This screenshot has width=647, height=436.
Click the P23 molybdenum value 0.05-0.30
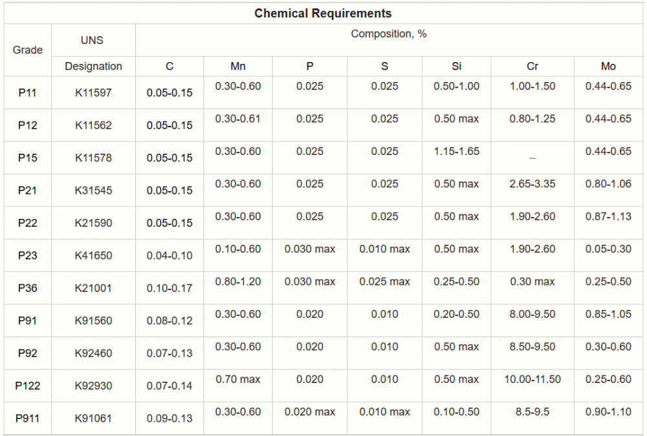coord(608,249)
